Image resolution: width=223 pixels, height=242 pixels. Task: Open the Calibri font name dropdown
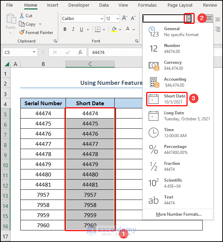point(102,19)
